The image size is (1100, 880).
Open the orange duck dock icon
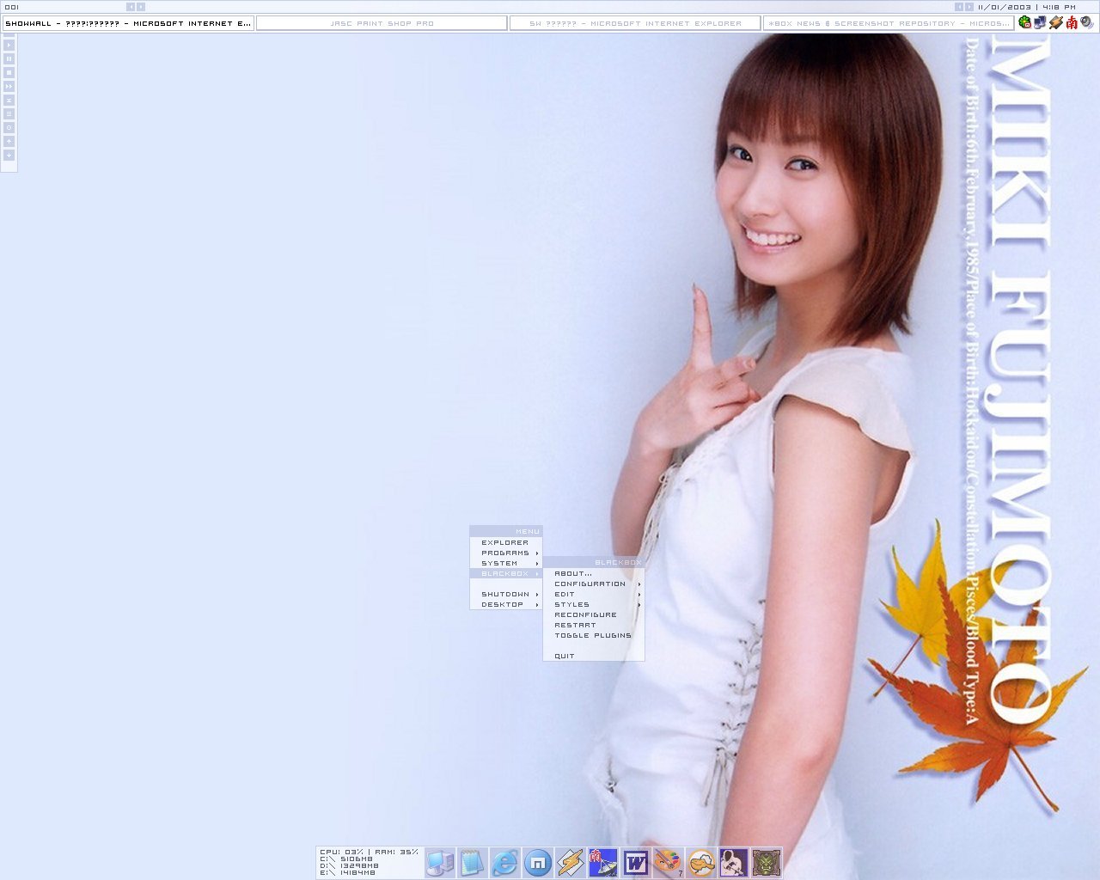(x=701, y=862)
